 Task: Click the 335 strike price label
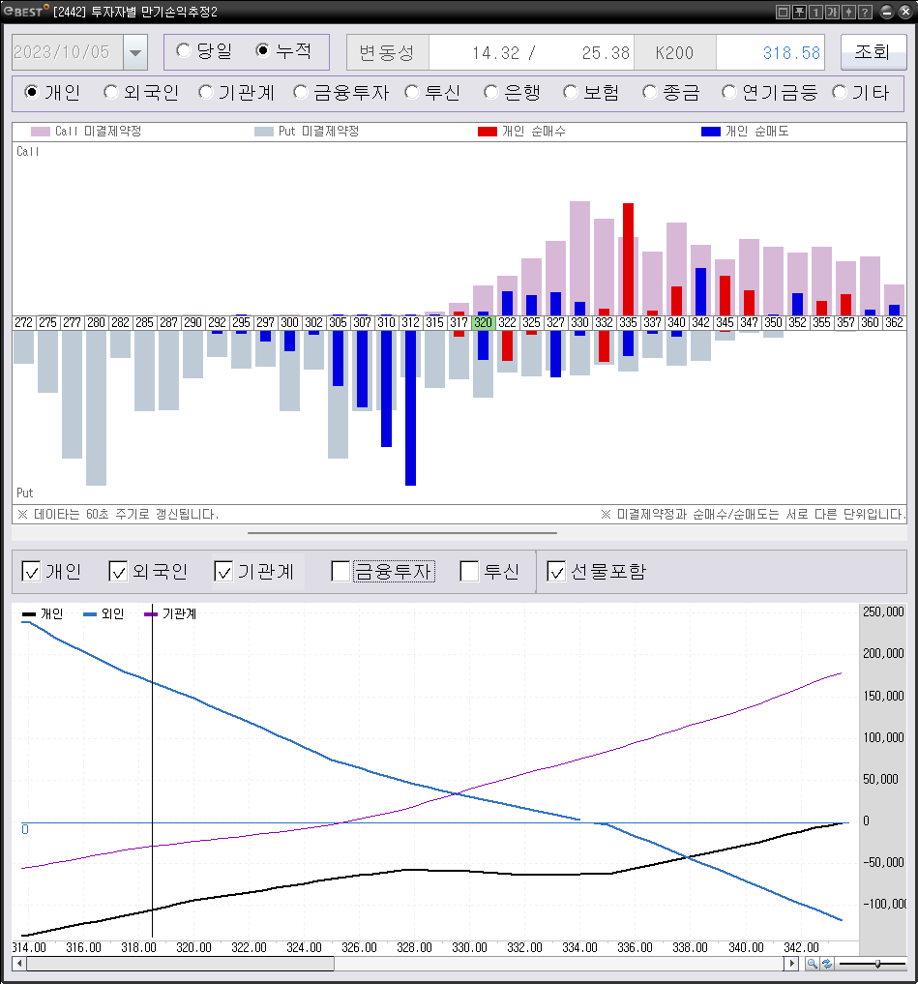[628, 322]
